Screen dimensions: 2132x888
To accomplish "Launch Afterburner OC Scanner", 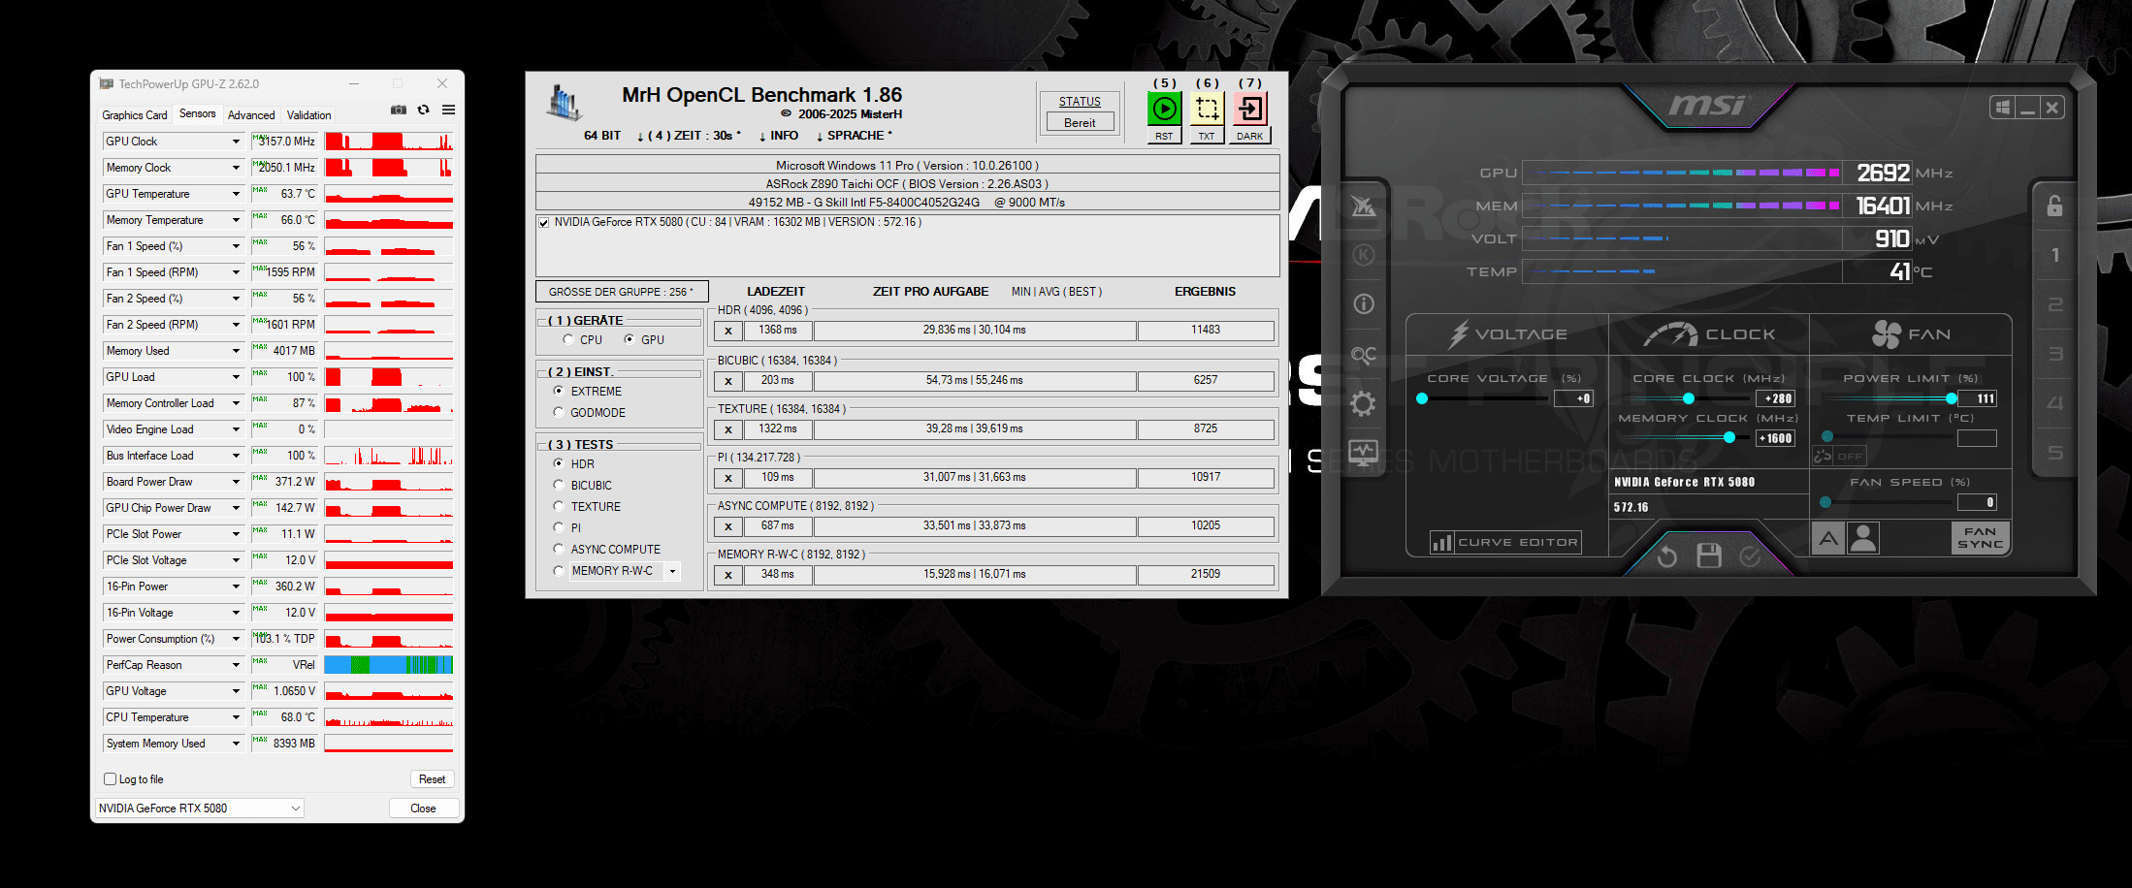I will pyautogui.click(x=1364, y=355).
